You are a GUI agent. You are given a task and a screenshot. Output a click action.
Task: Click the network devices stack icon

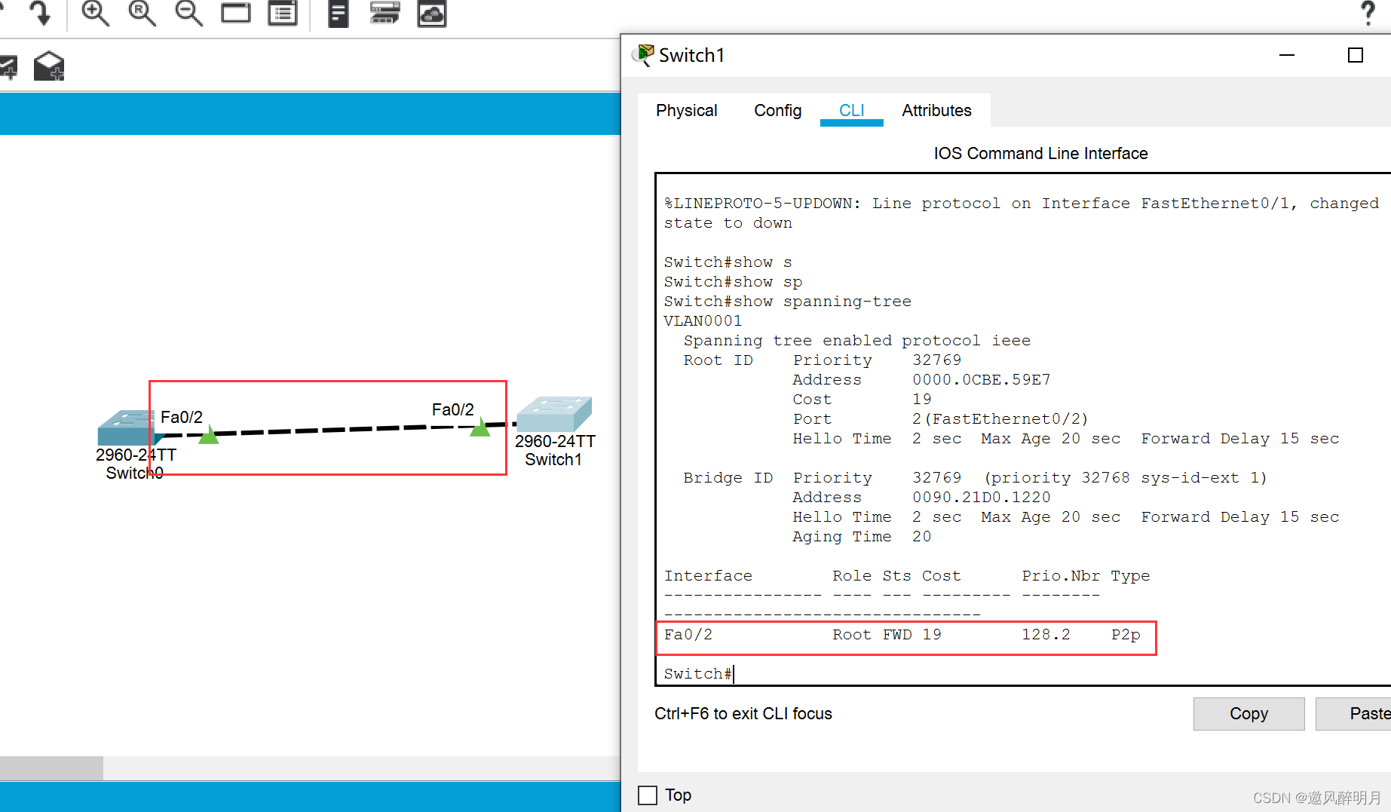coord(385,13)
